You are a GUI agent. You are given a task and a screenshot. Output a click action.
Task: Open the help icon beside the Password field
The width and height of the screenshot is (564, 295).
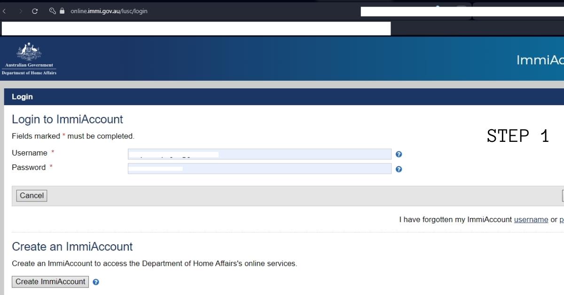click(399, 169)
